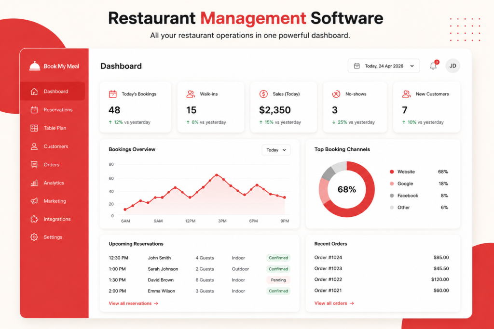Click the $120.00 order amount
Image resolution: width=494 pixels, height=329 pixels.
(x=440, y=279)
